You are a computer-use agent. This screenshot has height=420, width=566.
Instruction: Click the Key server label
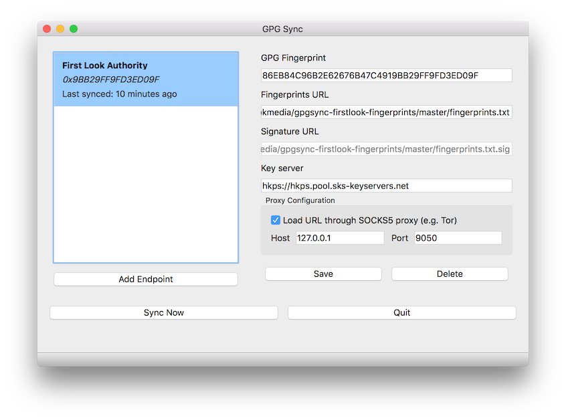[282, 169]
